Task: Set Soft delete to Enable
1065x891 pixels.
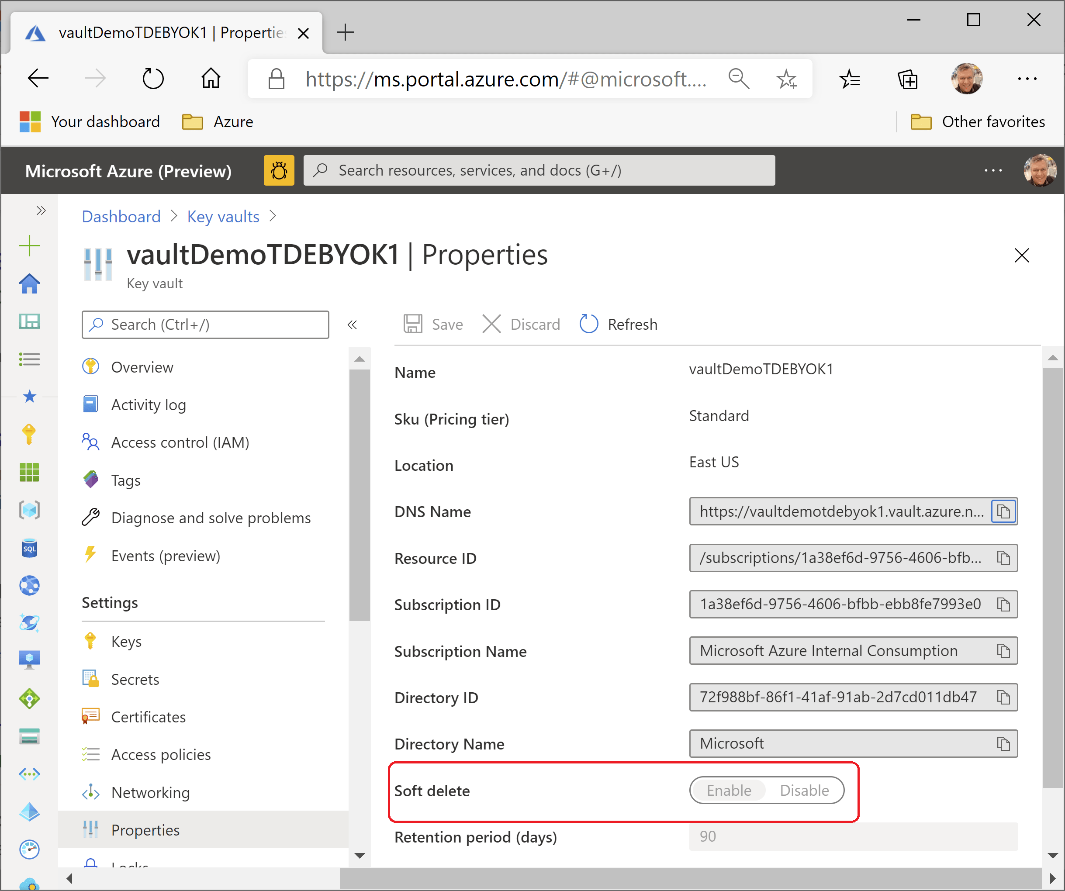Action: [729, 790]
